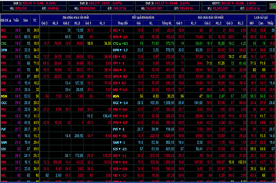Click the Sàn column header
Viewport: 276px width, 183px height.
(26, 20)
